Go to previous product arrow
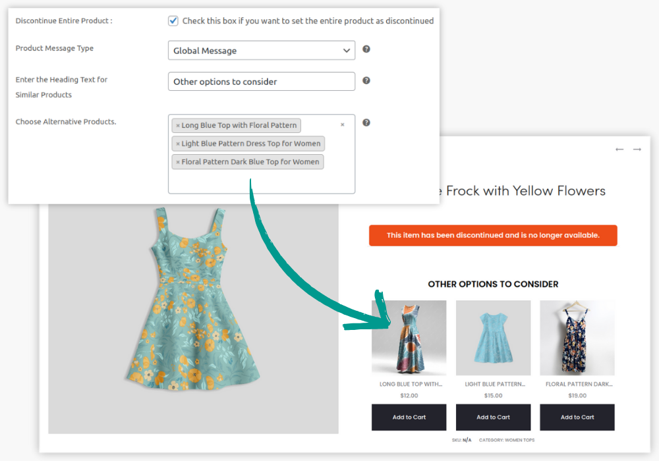The width and height of the screenshot is (659, 461). click(619, 149)
